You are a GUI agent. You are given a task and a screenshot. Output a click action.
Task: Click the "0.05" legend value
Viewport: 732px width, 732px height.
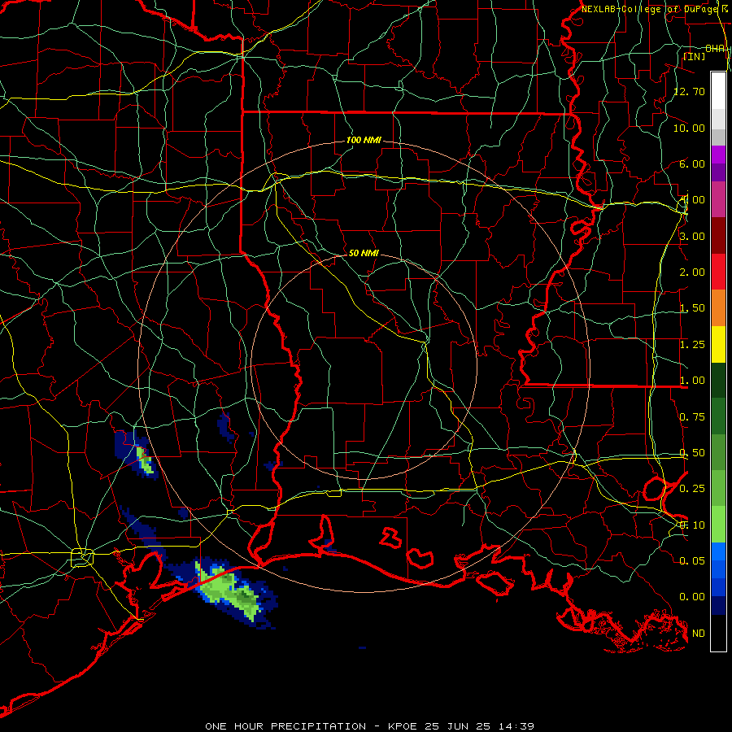point(692,560)
